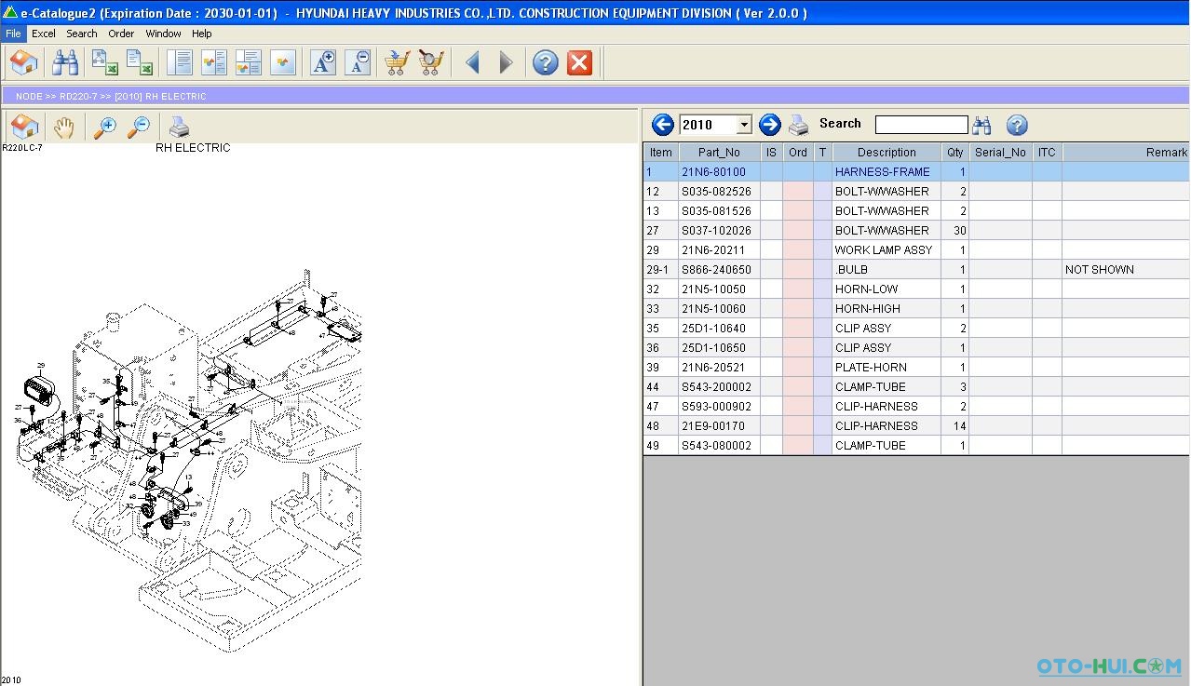This screenshot has height=686, width=1191.
Task: Select part number 21N6-80100
Action: click(x=719, y=172)
